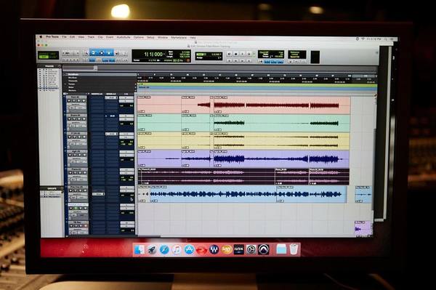Solo the purple waveform track
The width and height of the screenshot is (436, 290).
[79, 155]
